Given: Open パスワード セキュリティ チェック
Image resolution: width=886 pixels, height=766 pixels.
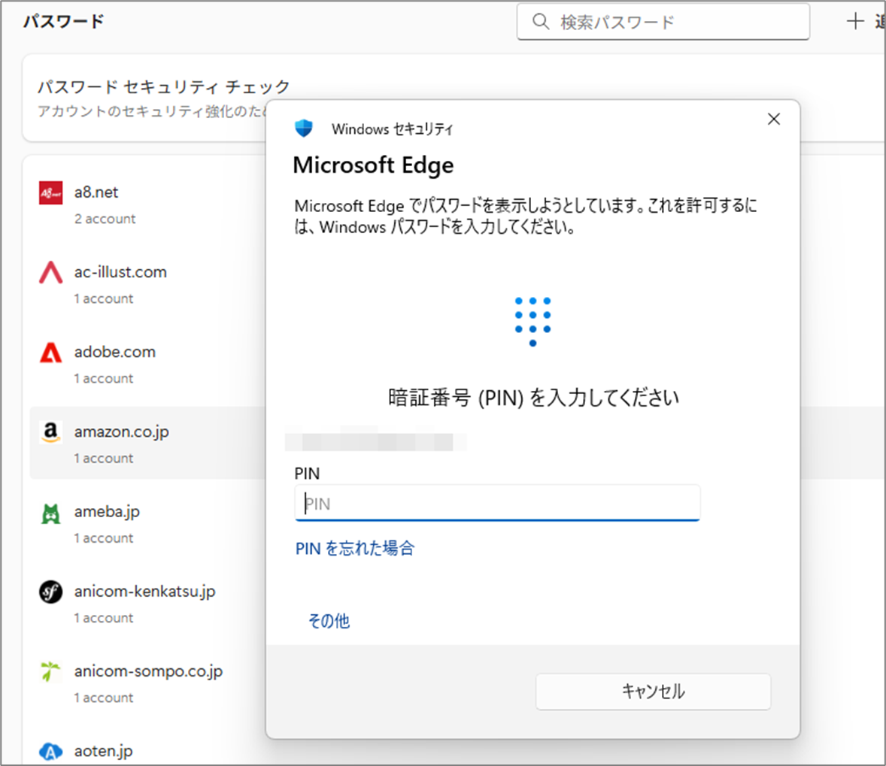Looking at the screenshot, I should (x=162, y=86).
